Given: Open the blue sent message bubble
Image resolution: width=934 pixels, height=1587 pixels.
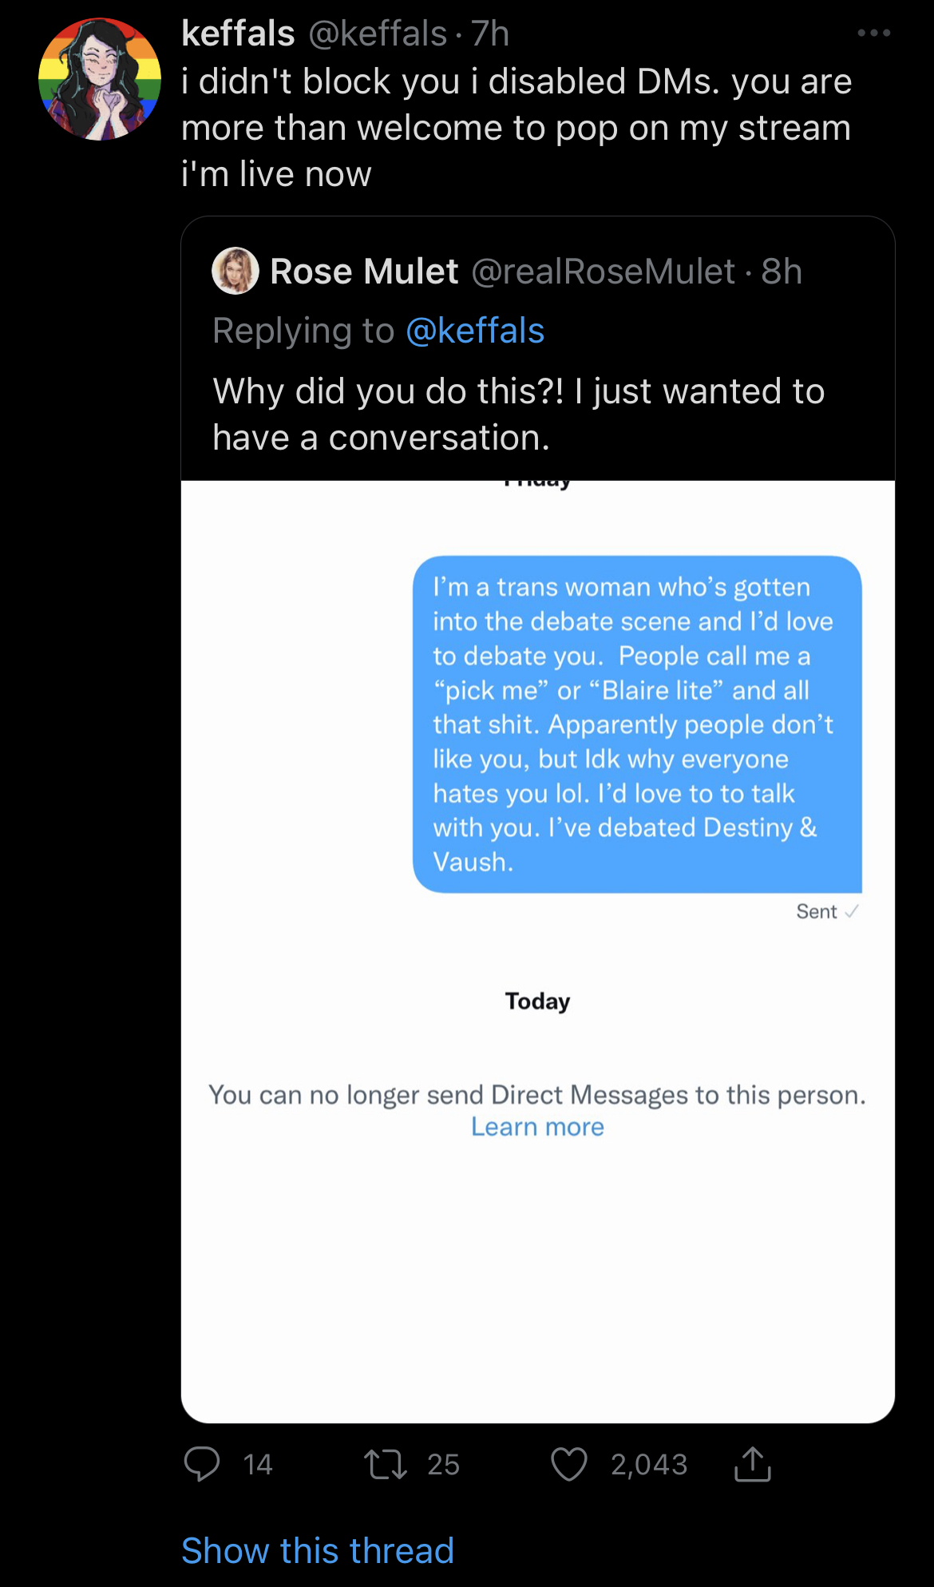Looking at the screenshot, I should pyautogui.click(x=637, y=724).
